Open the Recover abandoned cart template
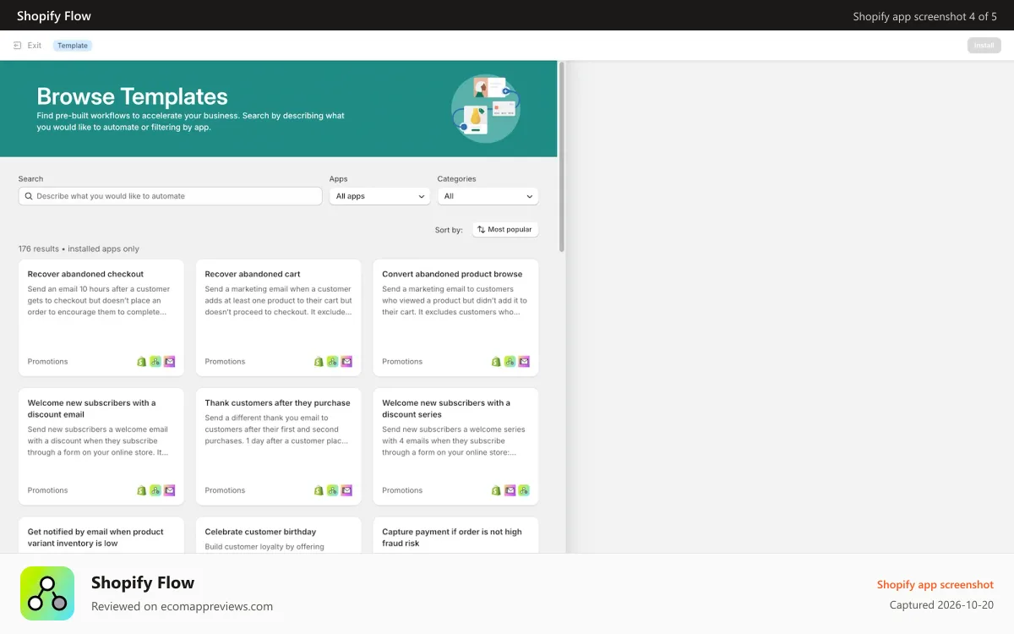 279,318
